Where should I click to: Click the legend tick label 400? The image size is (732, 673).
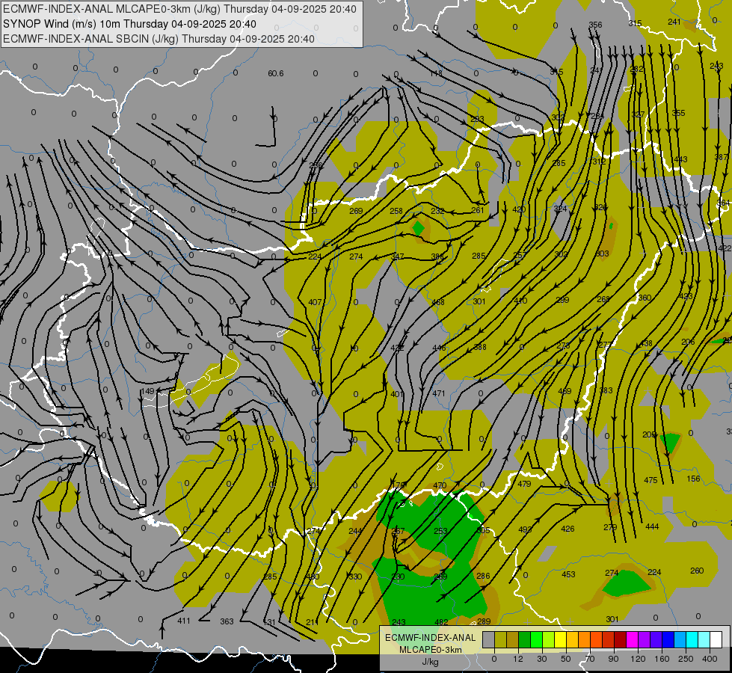point(710,659)
